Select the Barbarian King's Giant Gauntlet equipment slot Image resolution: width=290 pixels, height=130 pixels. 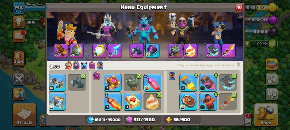coord(61,51)
